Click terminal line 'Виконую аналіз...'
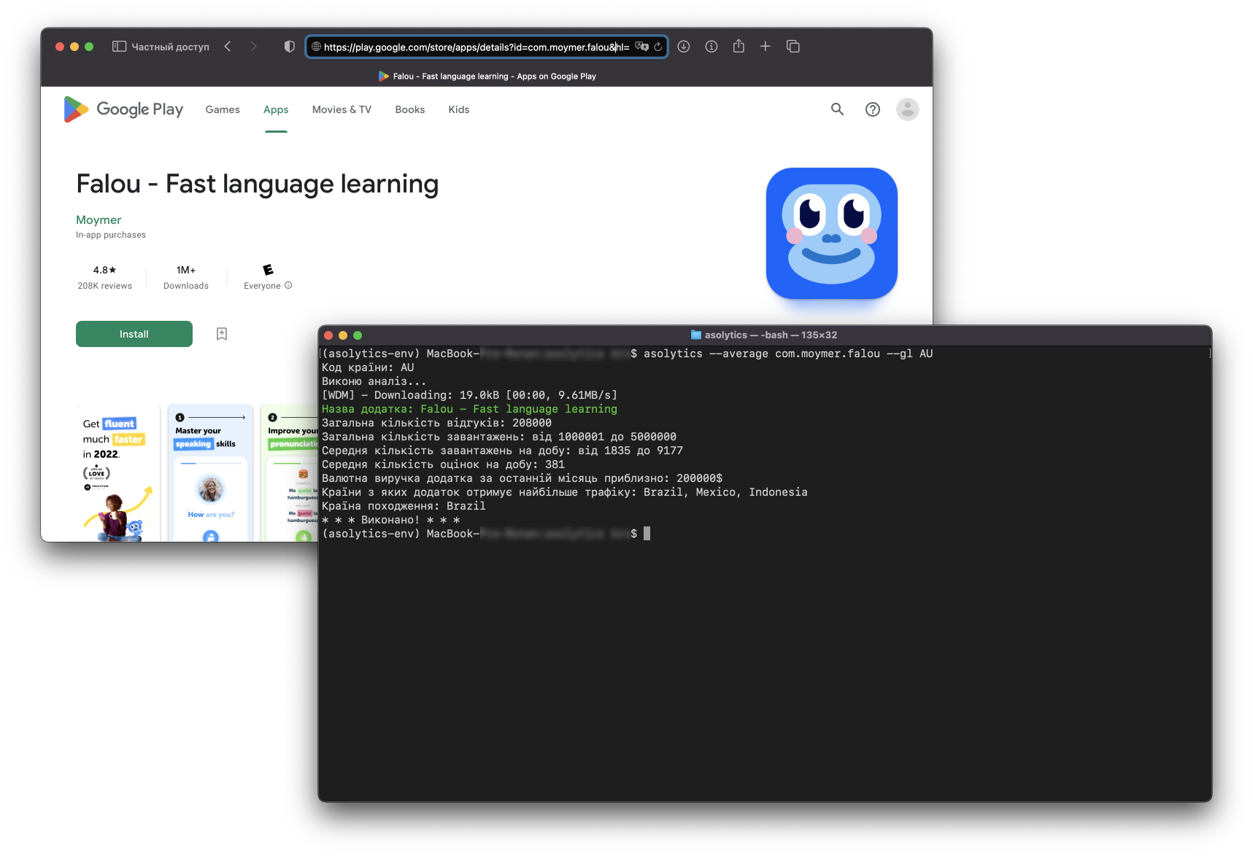 click(x=374, y=381)
